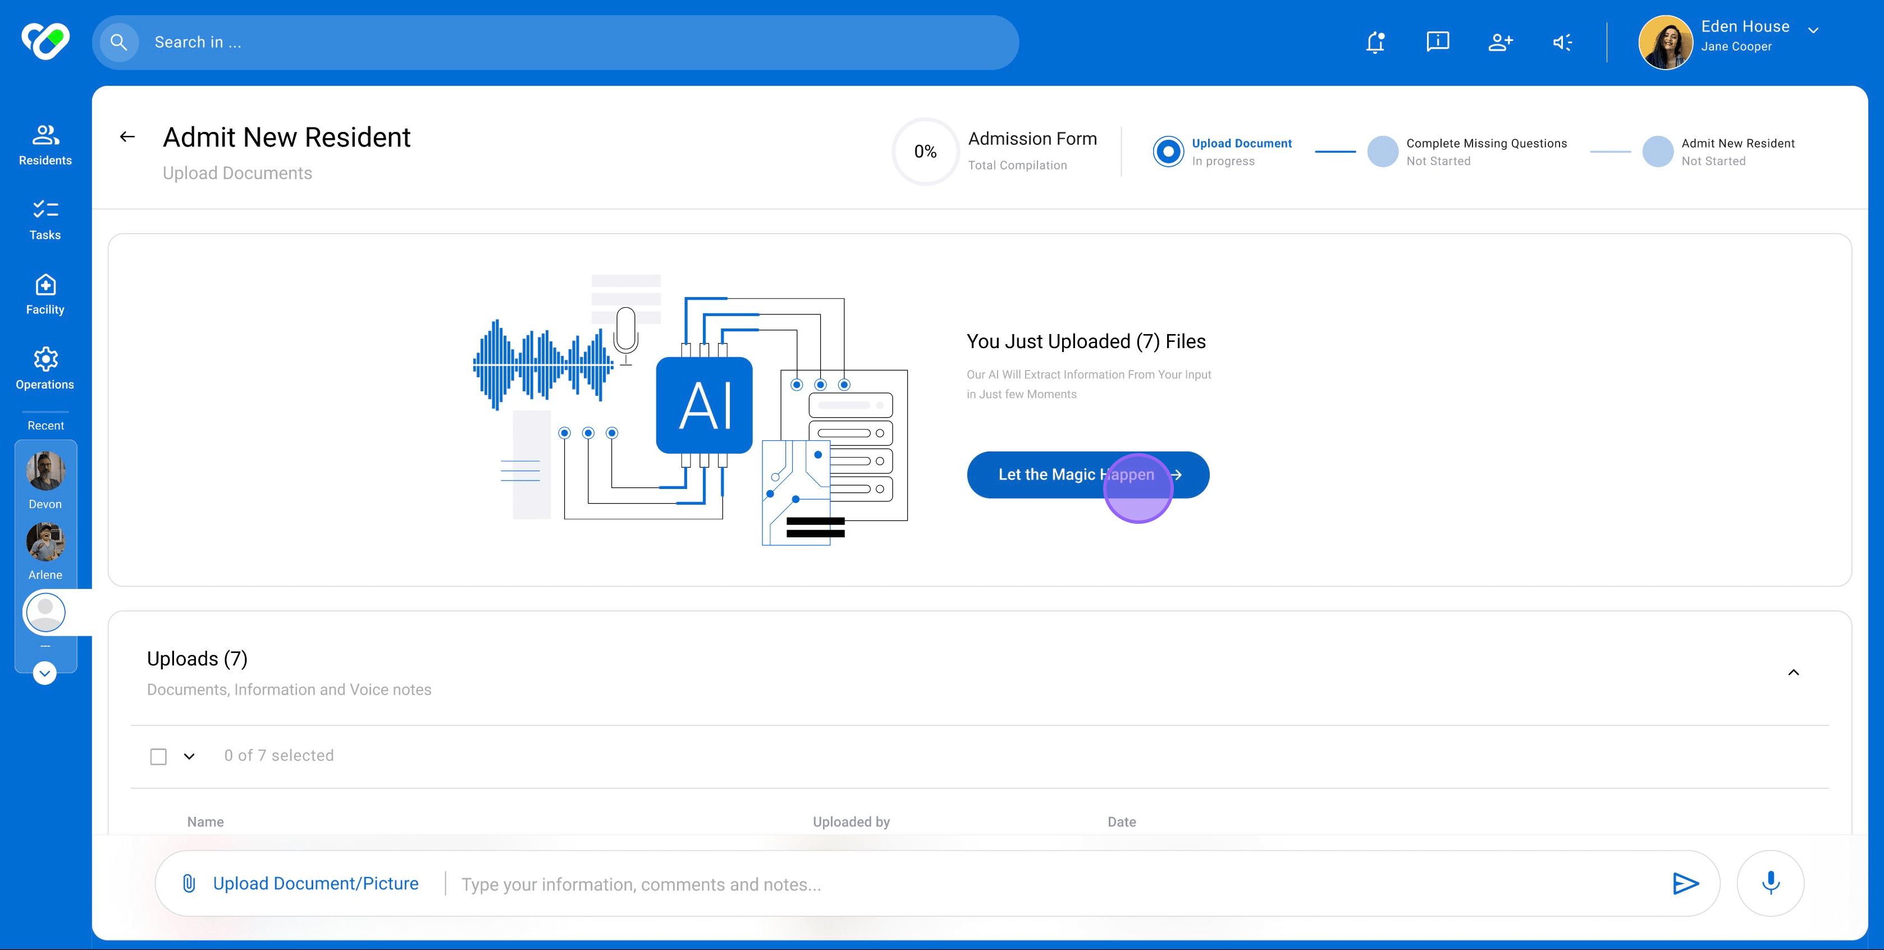Image resolution: width=1884 pixels, height=950 pixels.
Task: Open Facility in the sidebar
Action: [x=45, y=295]
